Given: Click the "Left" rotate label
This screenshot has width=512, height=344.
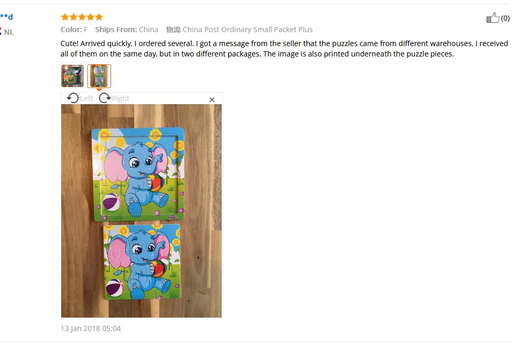Looking at the screenshot, I should tap(87, 98).
